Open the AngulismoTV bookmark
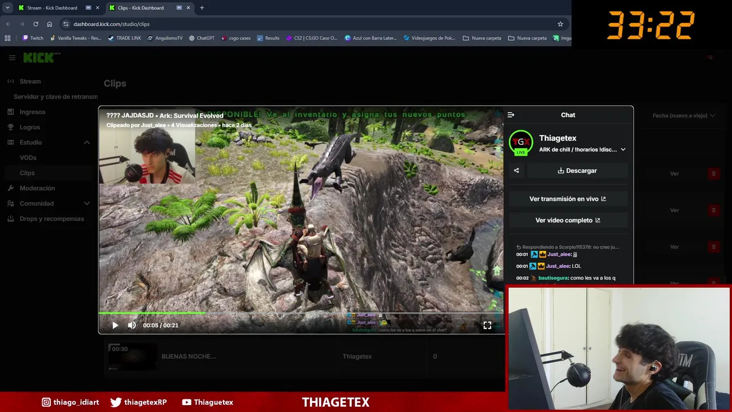 (165, 38)
